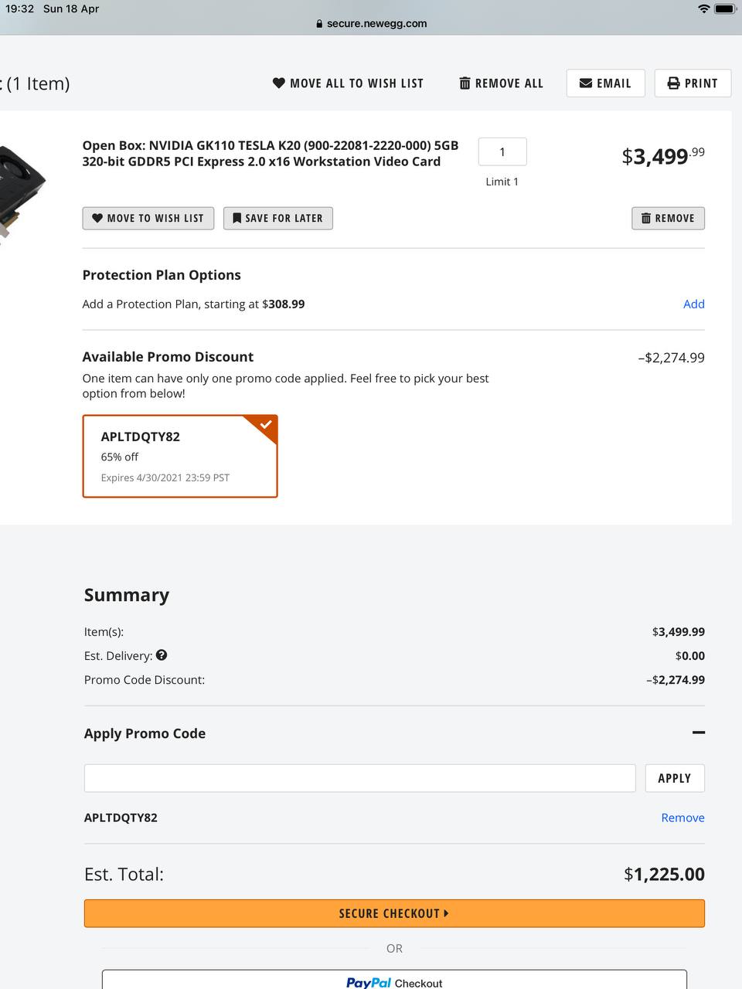Image resolution: width=742 pixels, height=989 pixels.
Task: Click the trash icon next to Remove All
Action: pyautogui.click(x=465, y=83)
